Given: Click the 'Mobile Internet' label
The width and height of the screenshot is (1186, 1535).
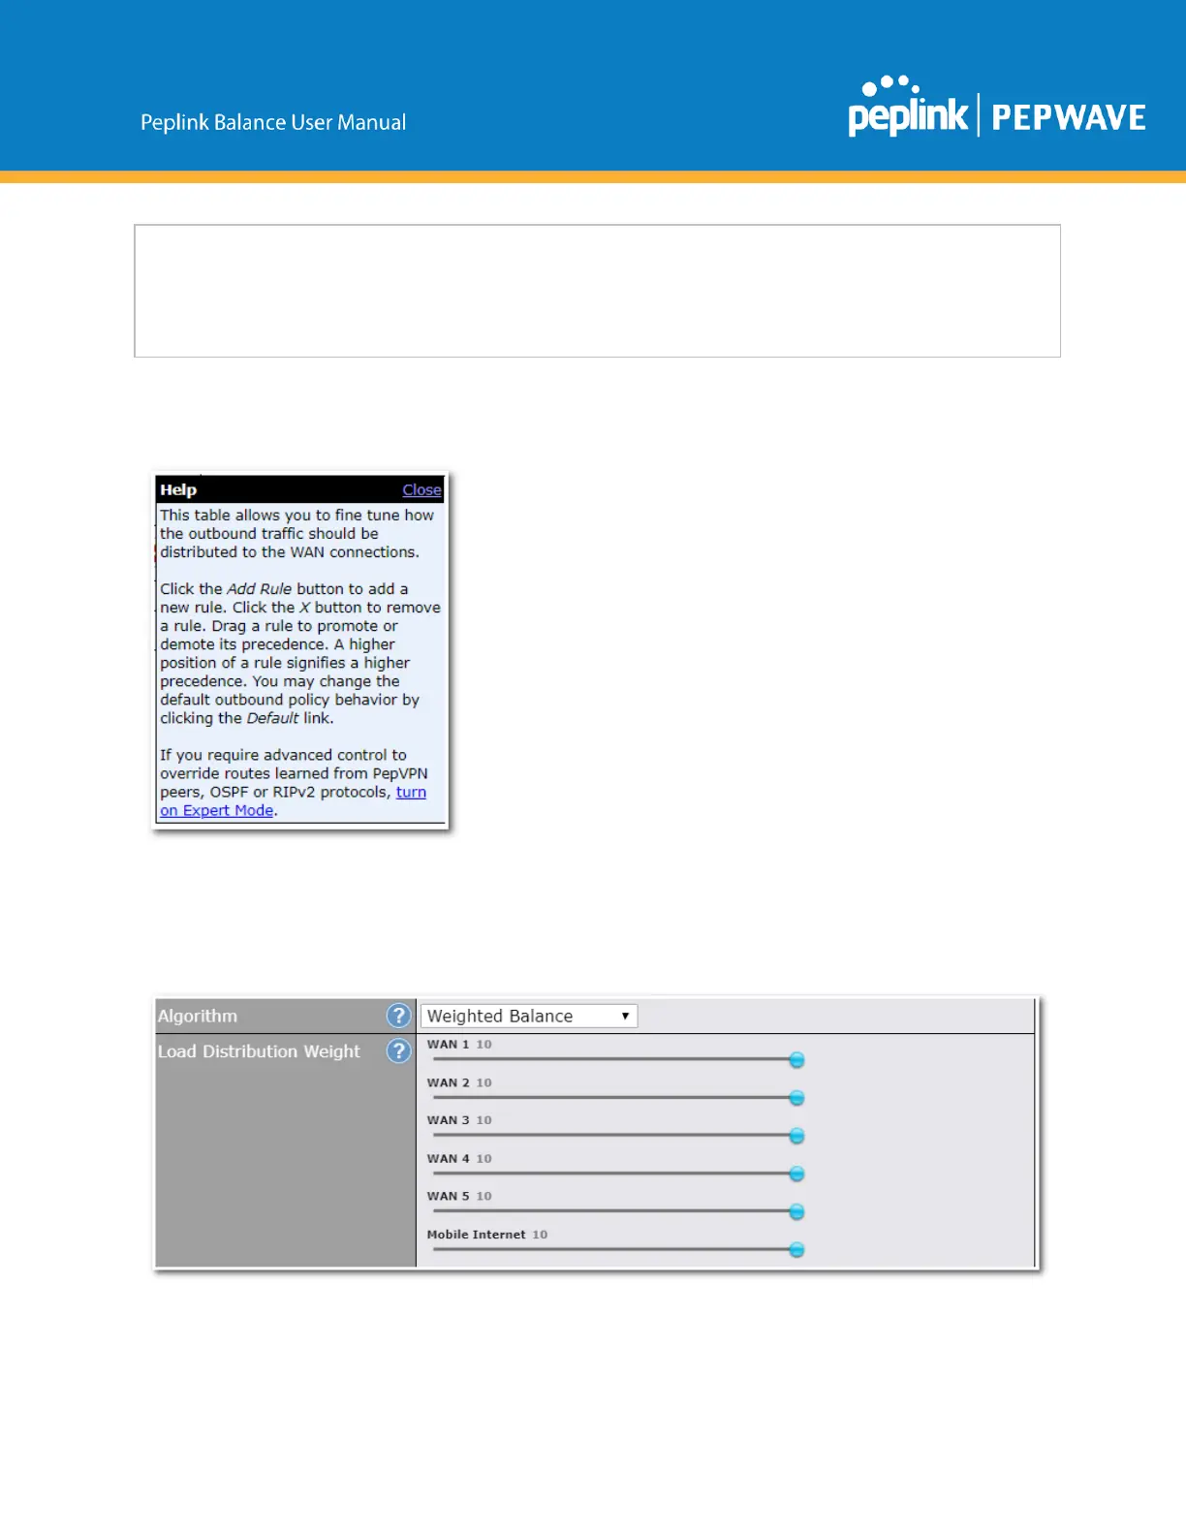Looking at the screenshot, I should [x=476, y=1235].
